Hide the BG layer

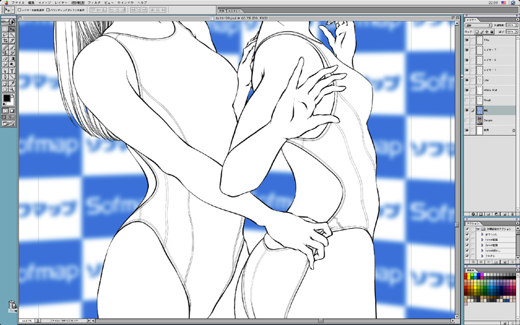[467, 110]
